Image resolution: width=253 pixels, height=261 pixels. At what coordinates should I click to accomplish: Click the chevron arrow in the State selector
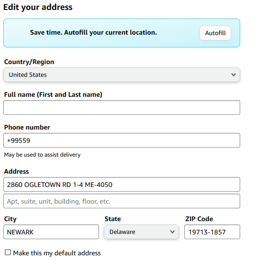click(172, 232)
